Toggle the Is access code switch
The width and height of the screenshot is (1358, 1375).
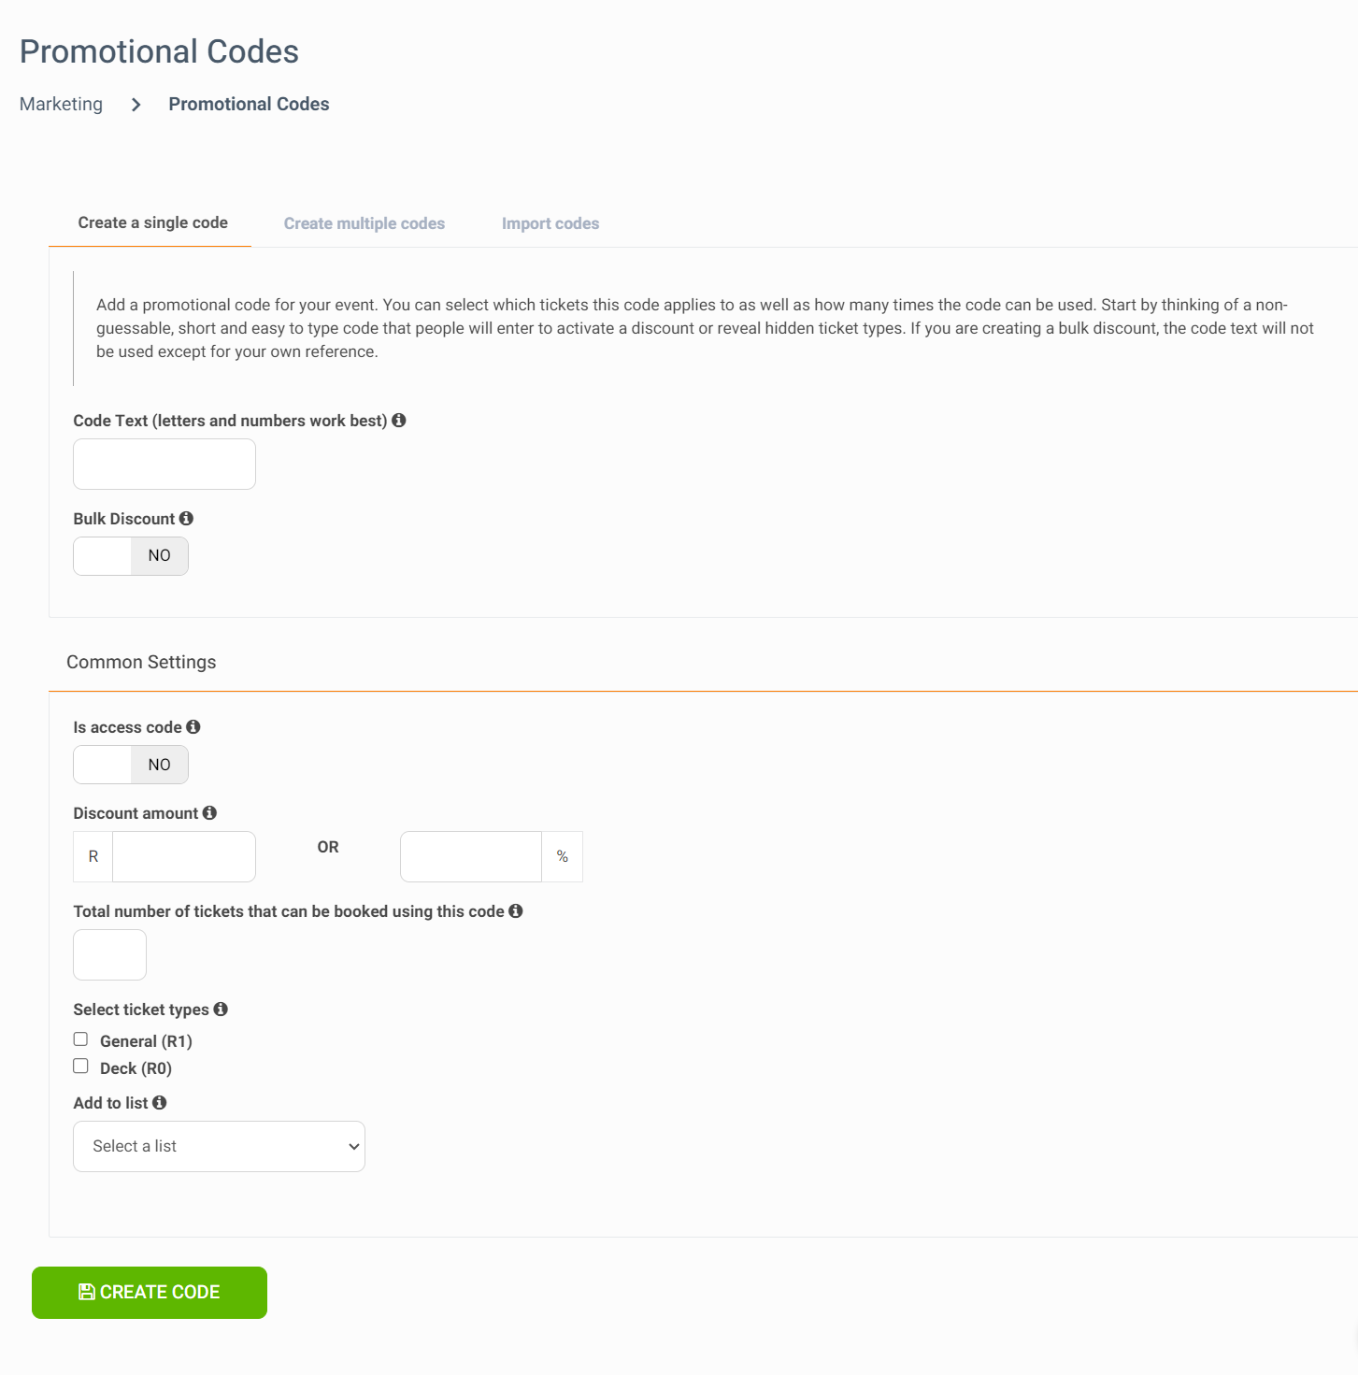[131, 765]
